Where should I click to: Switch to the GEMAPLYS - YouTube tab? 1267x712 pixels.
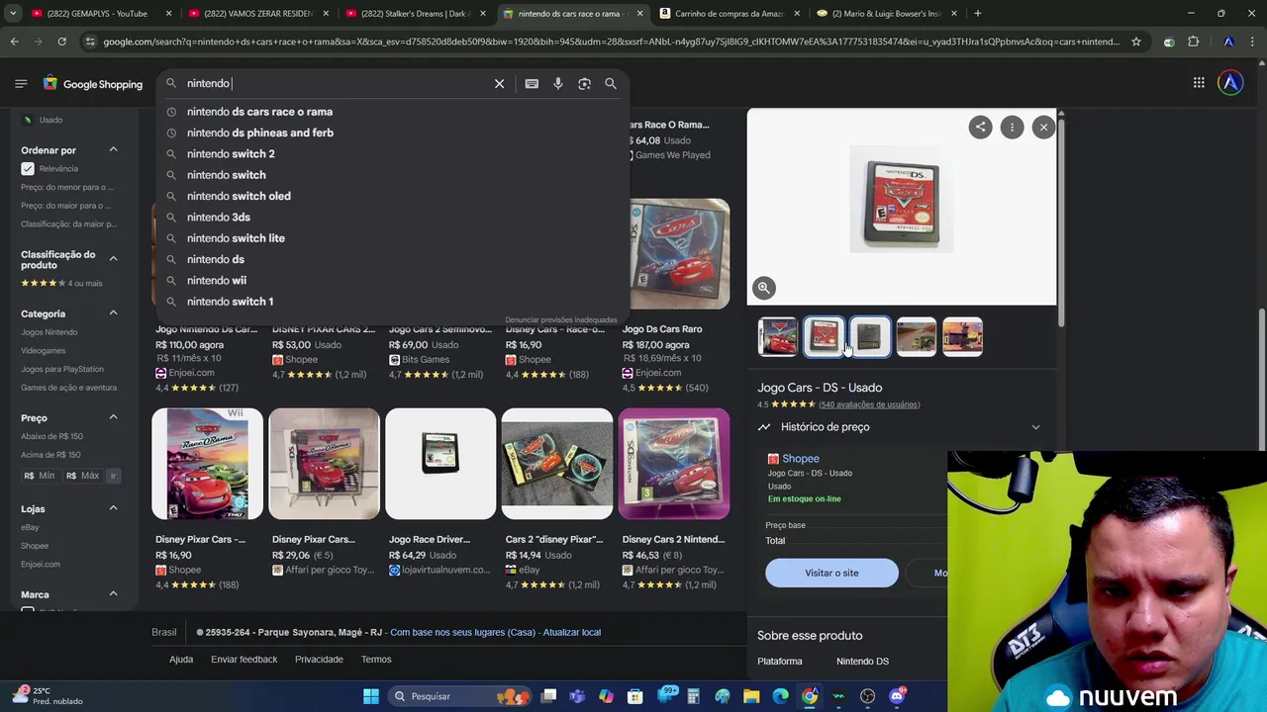pyautogui.click(x=101, y=13)
